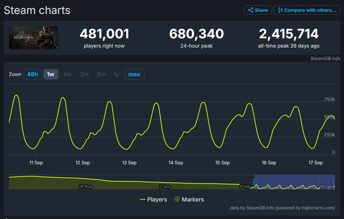344x219 pixels.
Task: Click the all-time peak 26 days ago label
Action: (x=289, y=46)
